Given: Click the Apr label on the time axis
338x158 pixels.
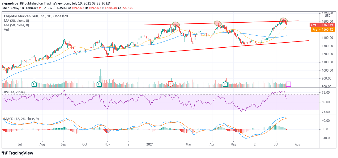Looking at the screenshot, I should (x=212, y=144).
